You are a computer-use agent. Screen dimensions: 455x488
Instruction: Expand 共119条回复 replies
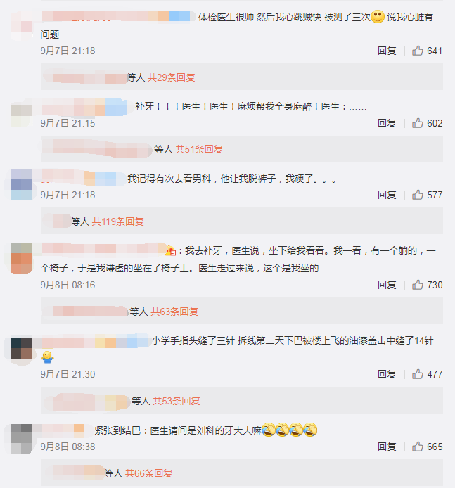coord(118,221)
